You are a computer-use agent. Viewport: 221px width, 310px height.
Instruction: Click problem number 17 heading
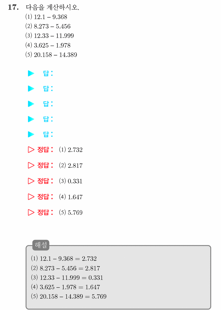(x=13, y=7)
